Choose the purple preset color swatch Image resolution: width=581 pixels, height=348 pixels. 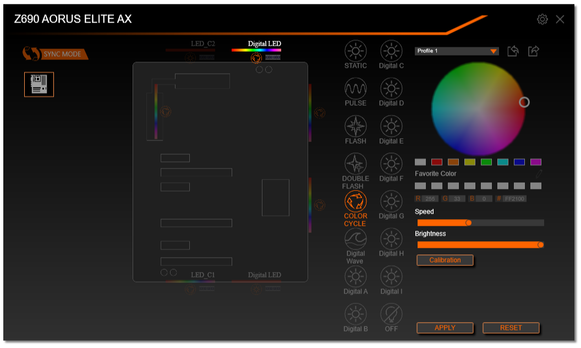535,162
